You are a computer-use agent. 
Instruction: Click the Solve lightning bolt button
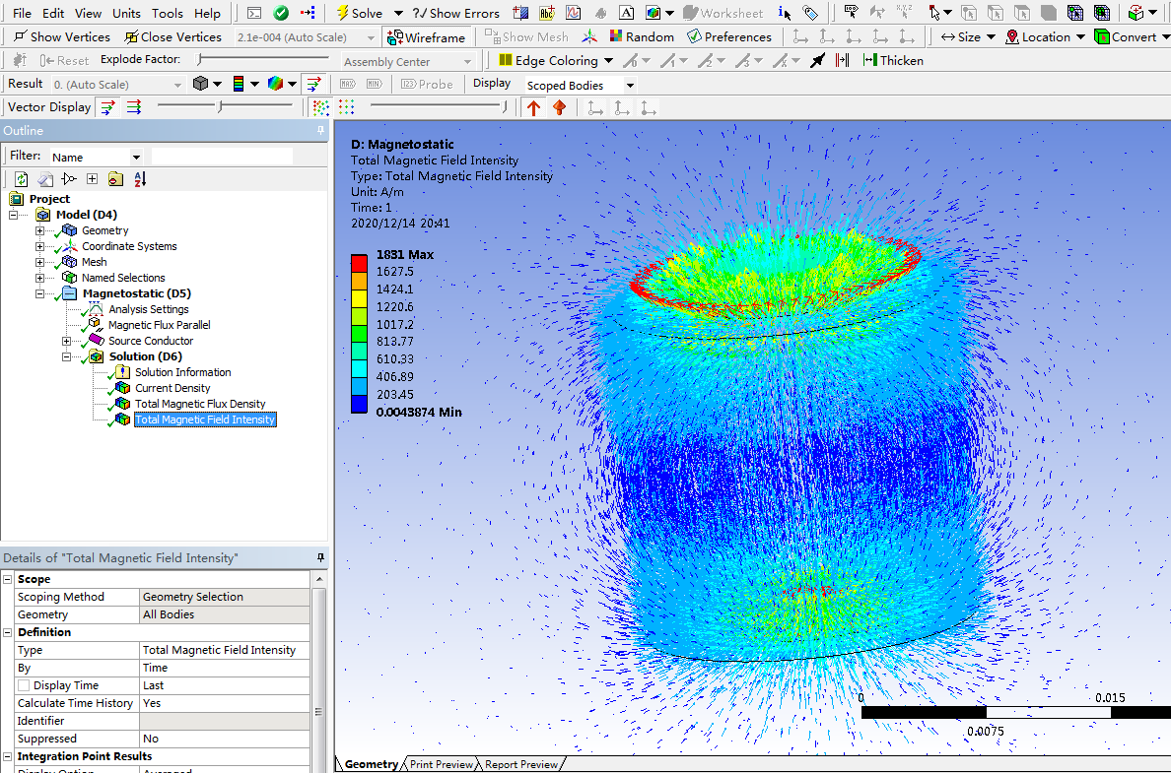(x=343, y=13)
